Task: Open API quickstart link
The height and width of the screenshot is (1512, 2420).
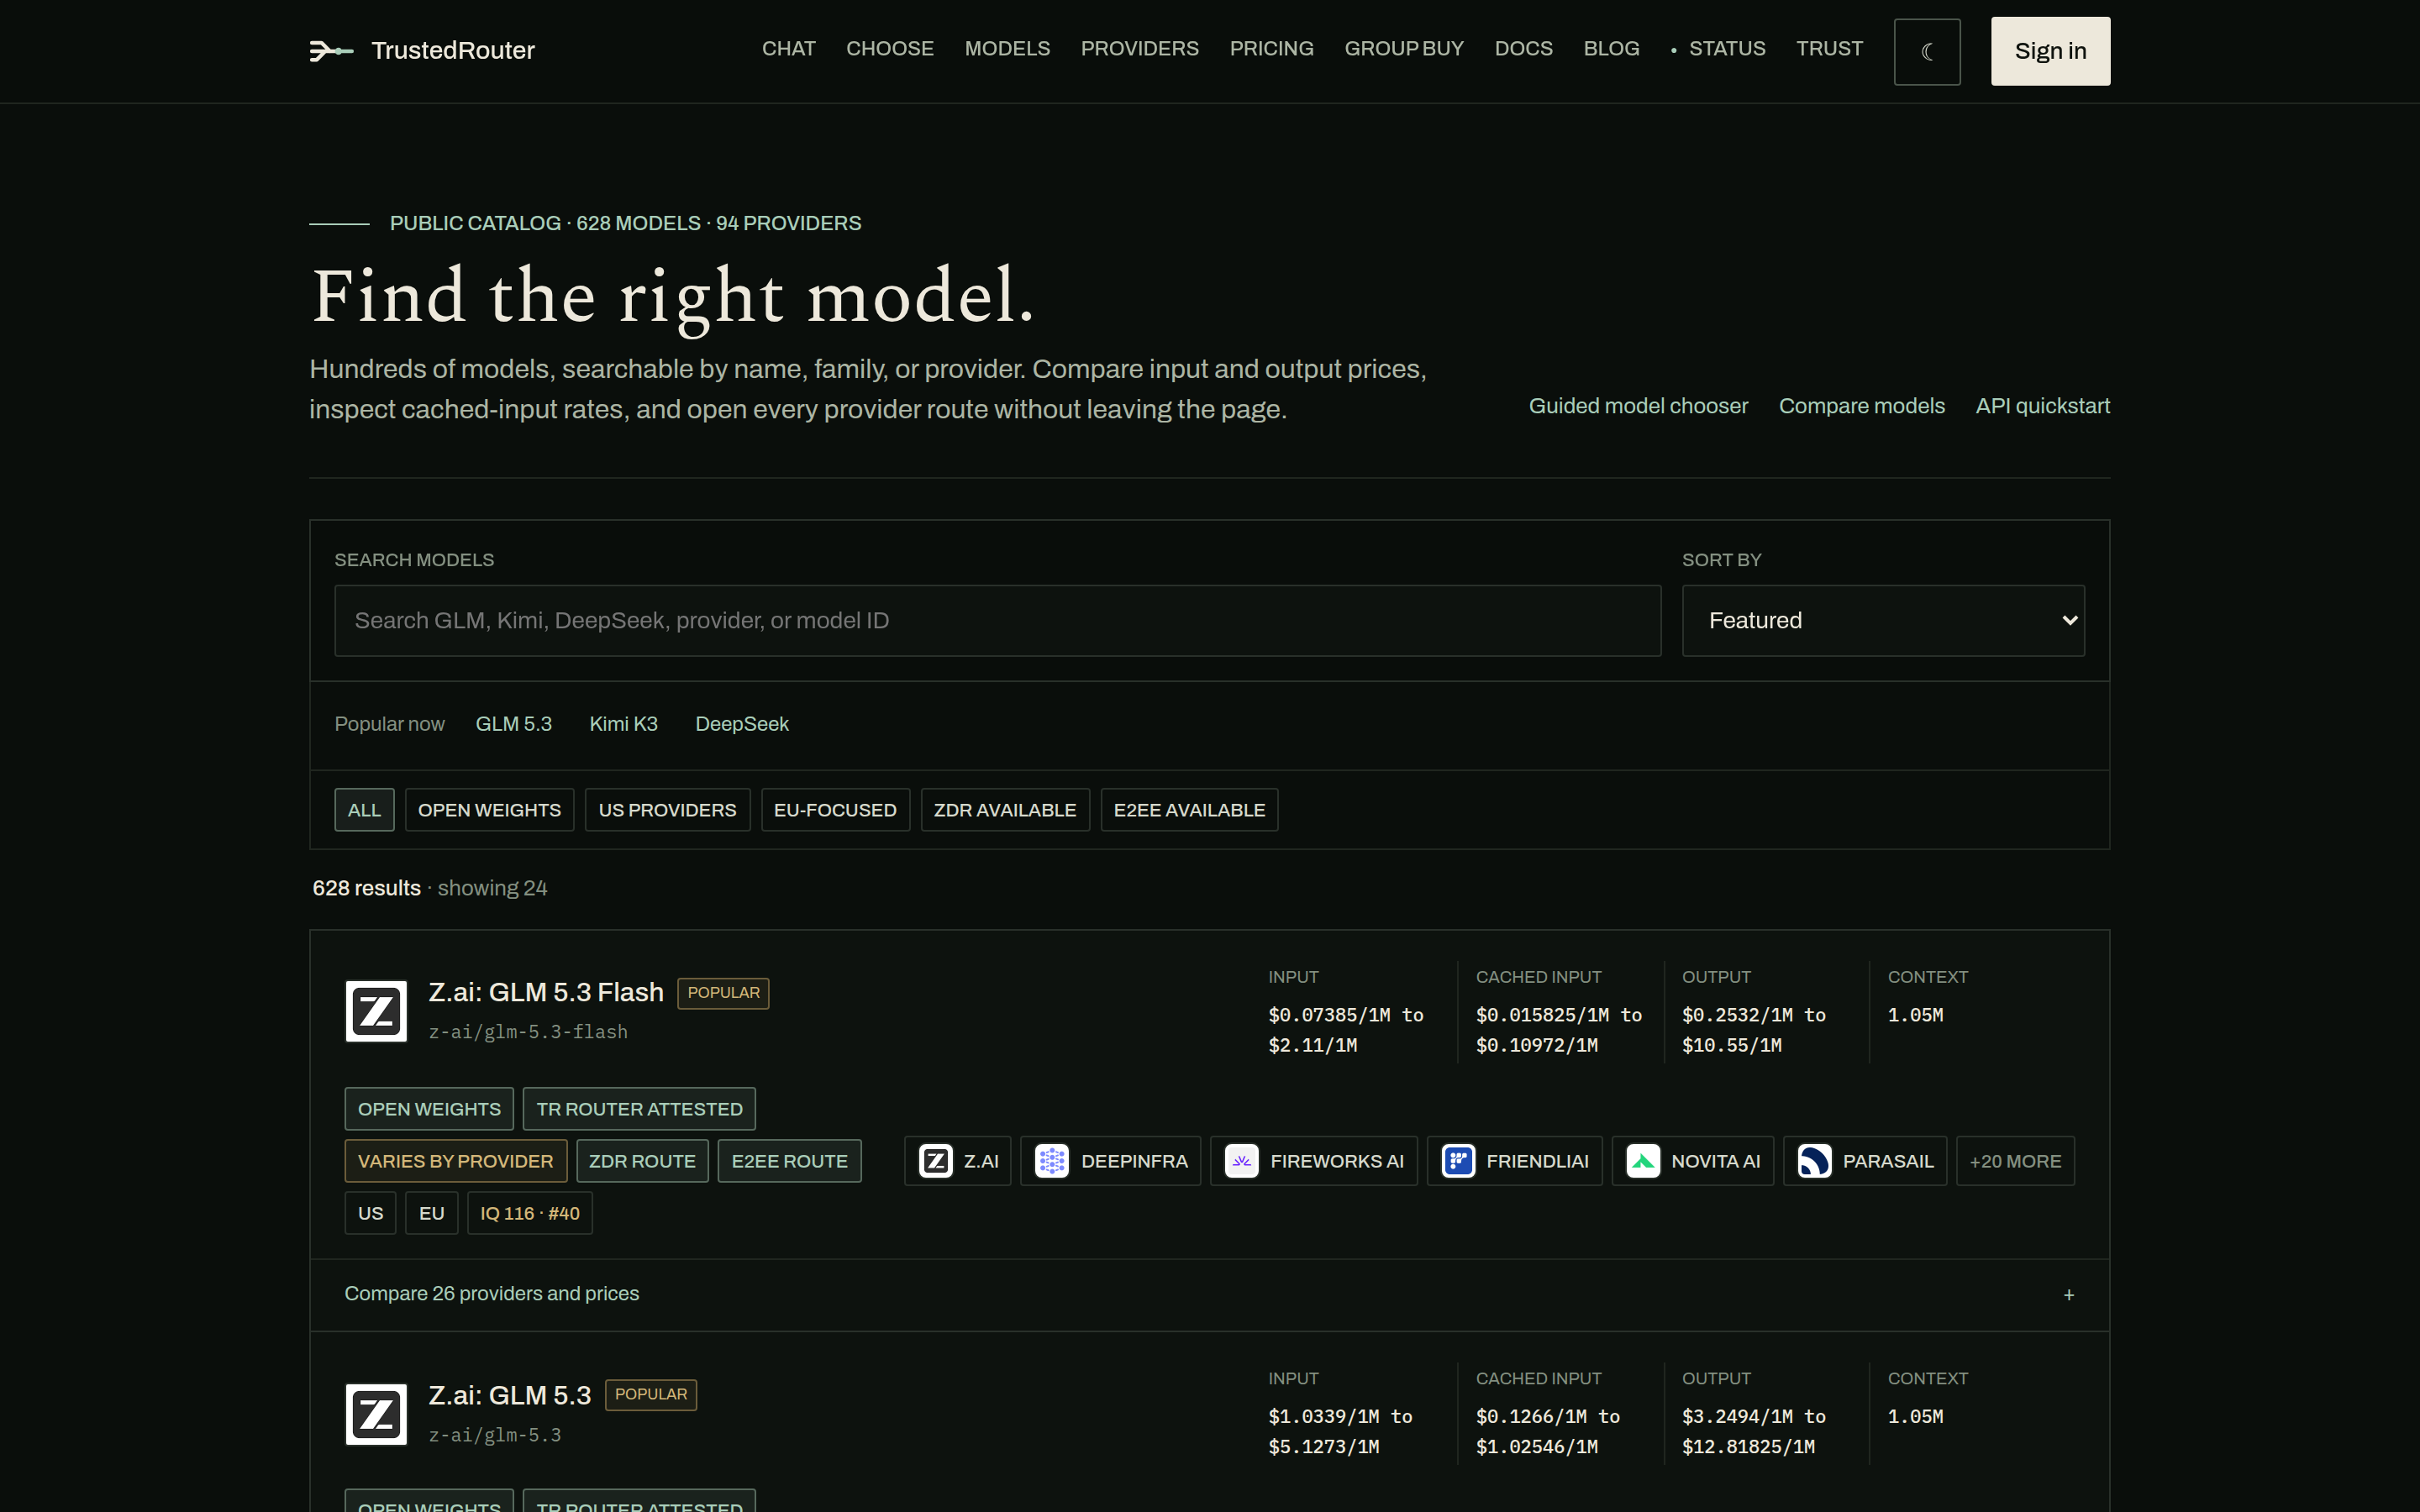Action: pos(2042,406)
